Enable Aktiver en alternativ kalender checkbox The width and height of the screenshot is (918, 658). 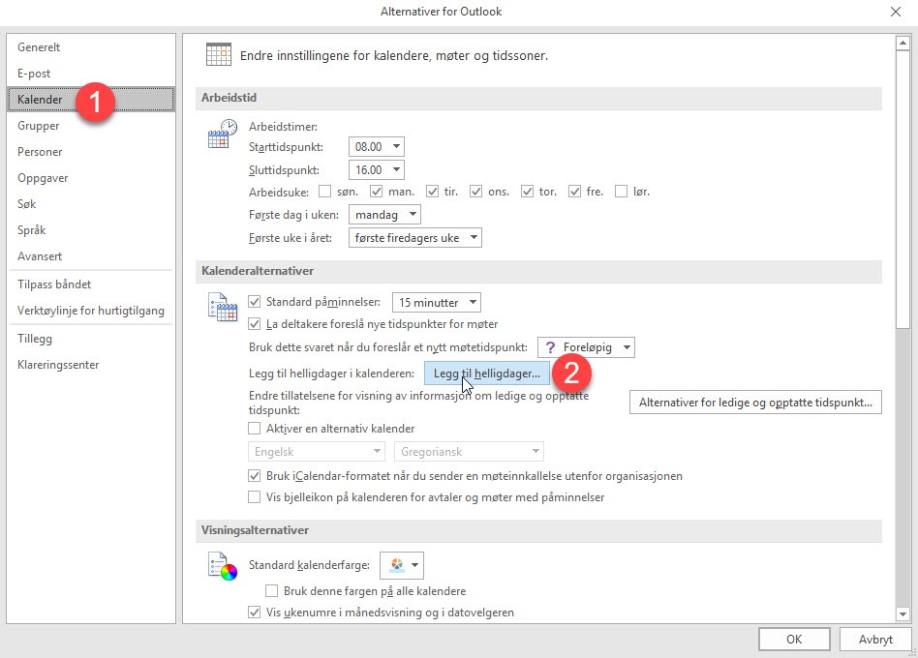254,429
